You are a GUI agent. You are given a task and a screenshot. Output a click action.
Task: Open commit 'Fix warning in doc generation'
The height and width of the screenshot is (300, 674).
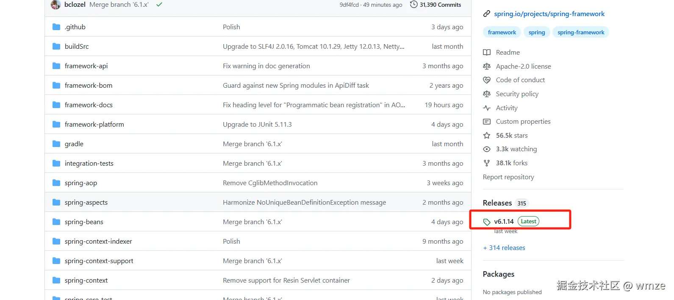pyautogui.click(x=266, y=66)
